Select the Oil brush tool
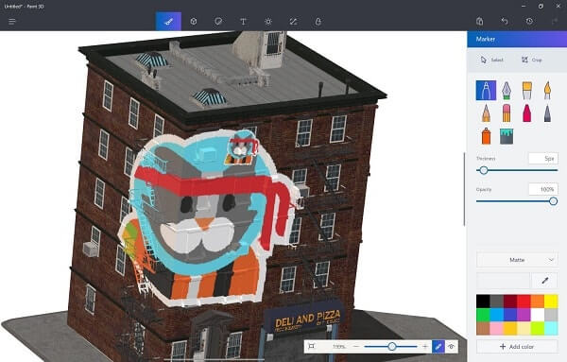The width and height of the screenshot is (567, 362). [x=527, y=91]
